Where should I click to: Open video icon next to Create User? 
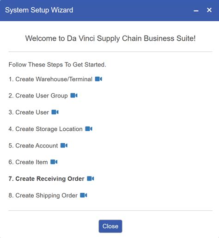click(55, 112)
